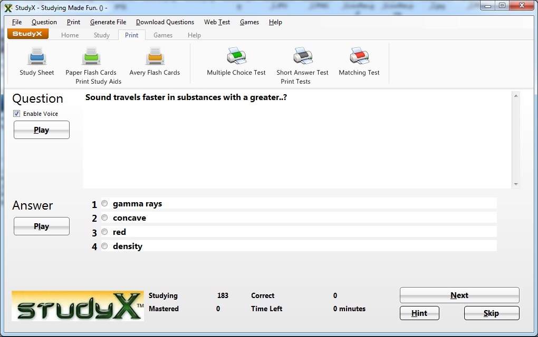Viewport: 538px width, 337px height.
Task: Click the StudyX logo banner at bottom
Action: click(x=78, y=306)
